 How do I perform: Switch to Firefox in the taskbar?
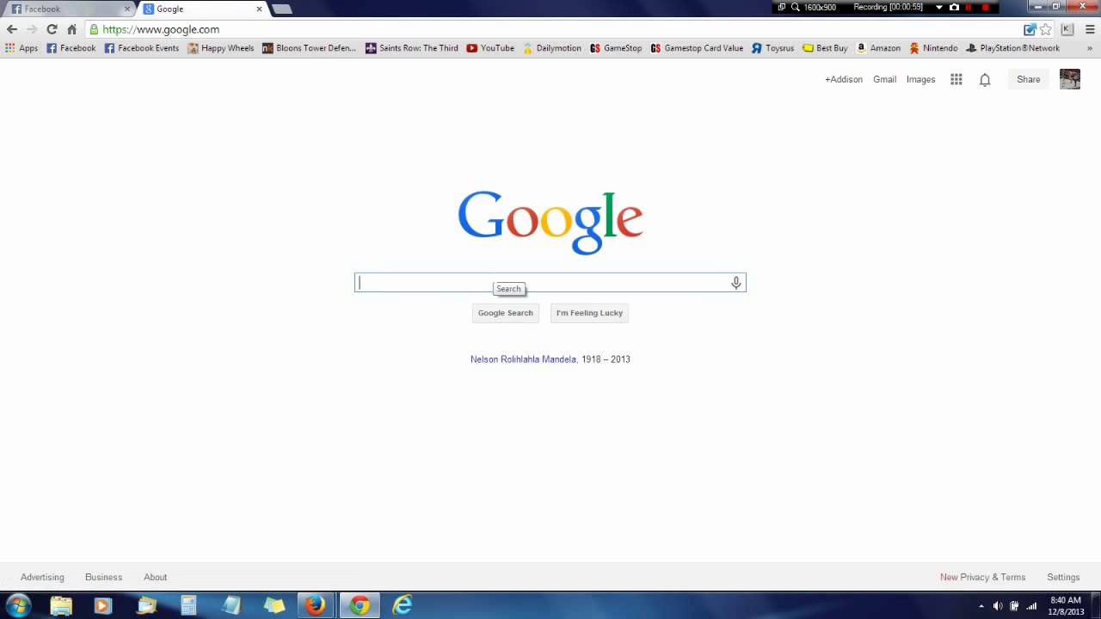316,605
